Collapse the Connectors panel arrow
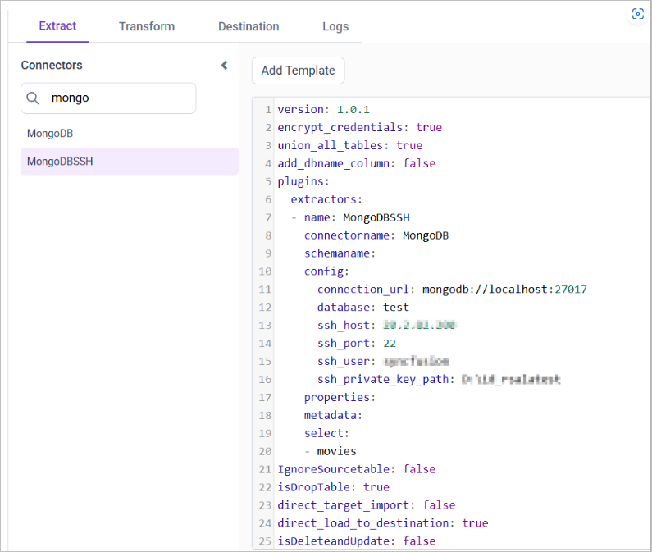Viewport: 652px width, 552px height. [x=225, y=66]
